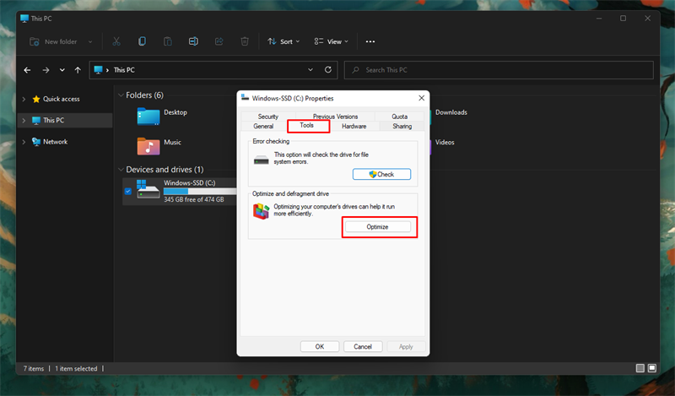This screenshot has width=675, height=396.
Task: Expand Quick access tree node
Action: 24,99
